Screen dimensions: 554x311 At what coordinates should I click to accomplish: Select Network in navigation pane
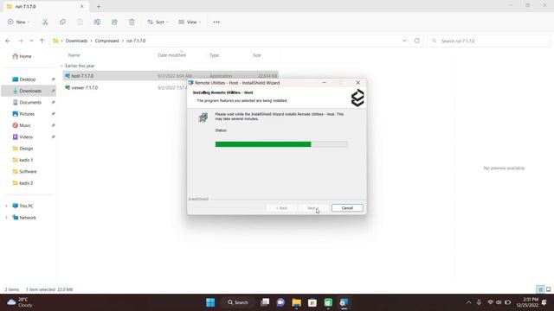[24, 218]
